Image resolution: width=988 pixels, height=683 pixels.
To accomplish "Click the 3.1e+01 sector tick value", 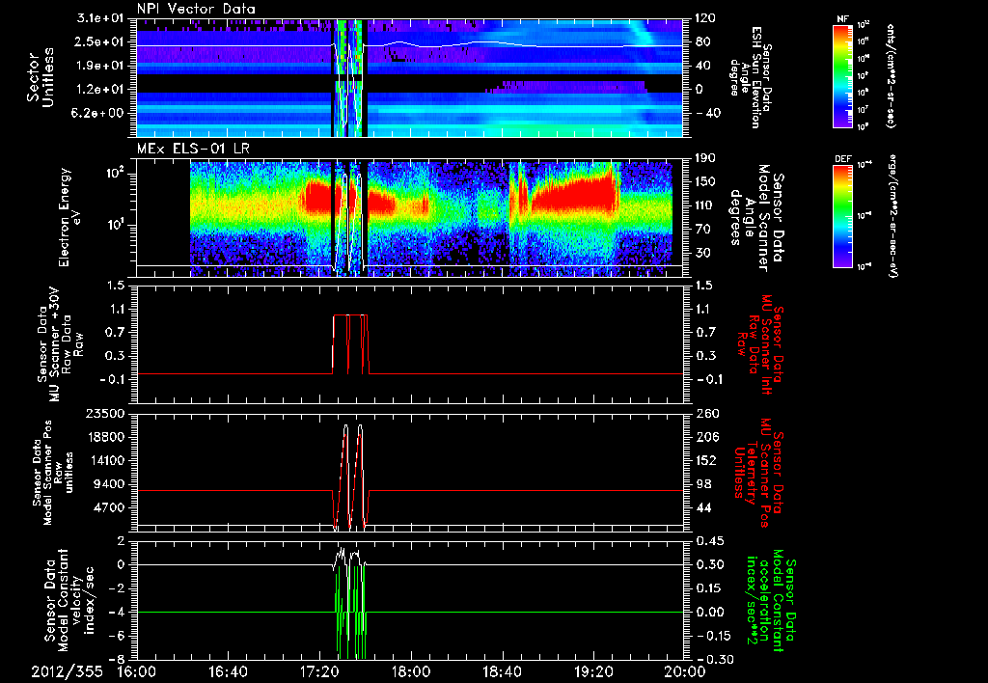I will tap(100, 18).
